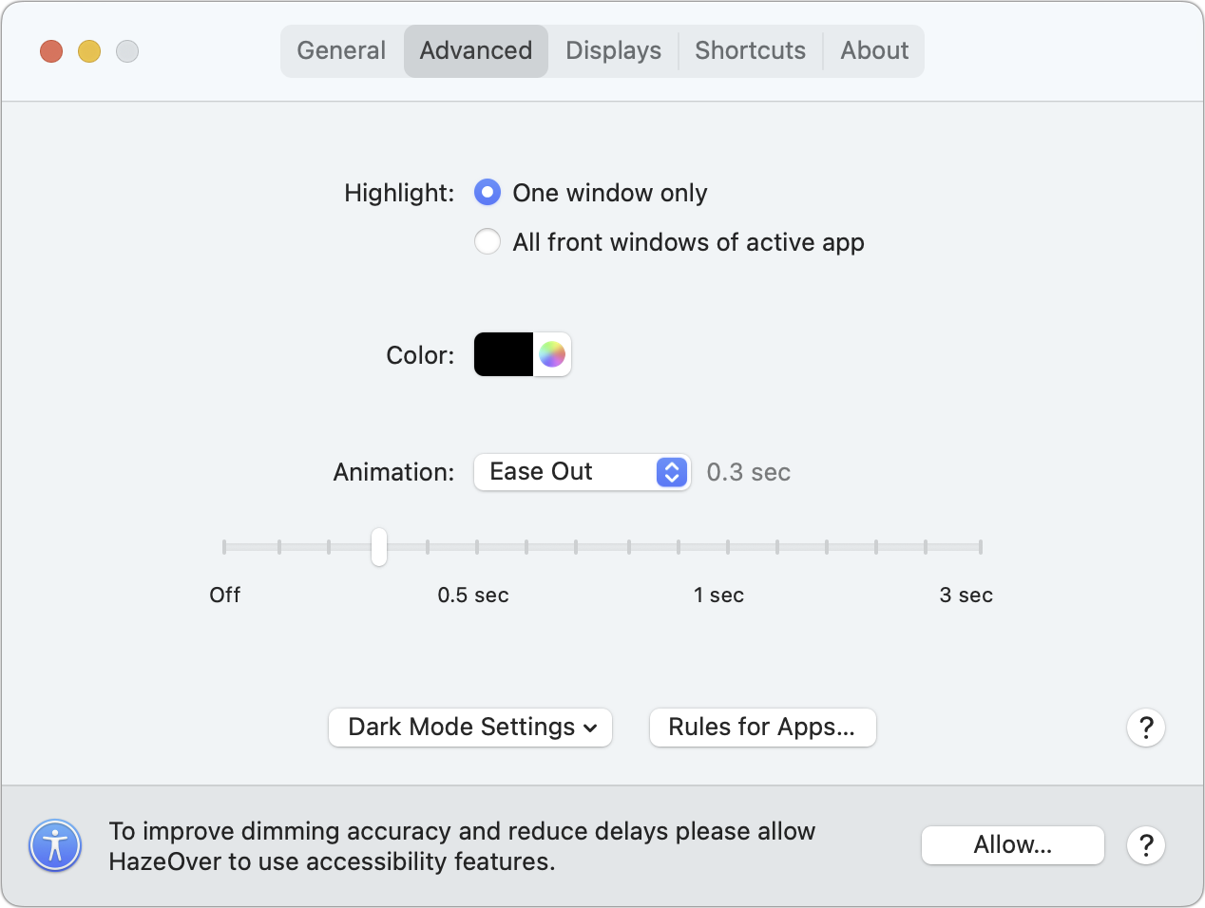
Task: Click the black color swatch
Action: [x=504, y=354]
